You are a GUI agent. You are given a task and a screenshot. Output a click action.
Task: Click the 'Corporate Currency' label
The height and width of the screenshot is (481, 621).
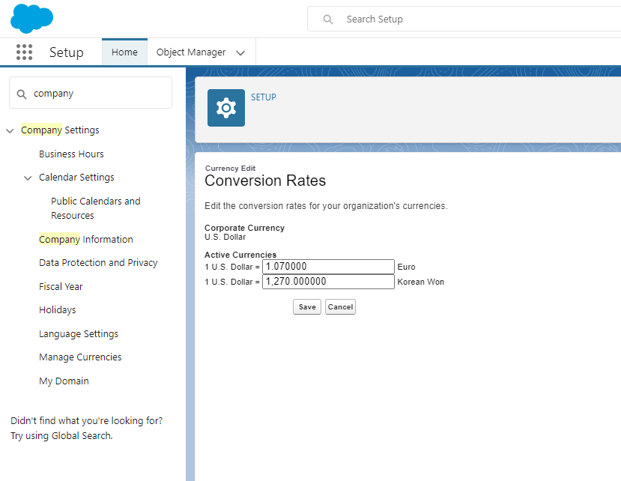[244, 228]
